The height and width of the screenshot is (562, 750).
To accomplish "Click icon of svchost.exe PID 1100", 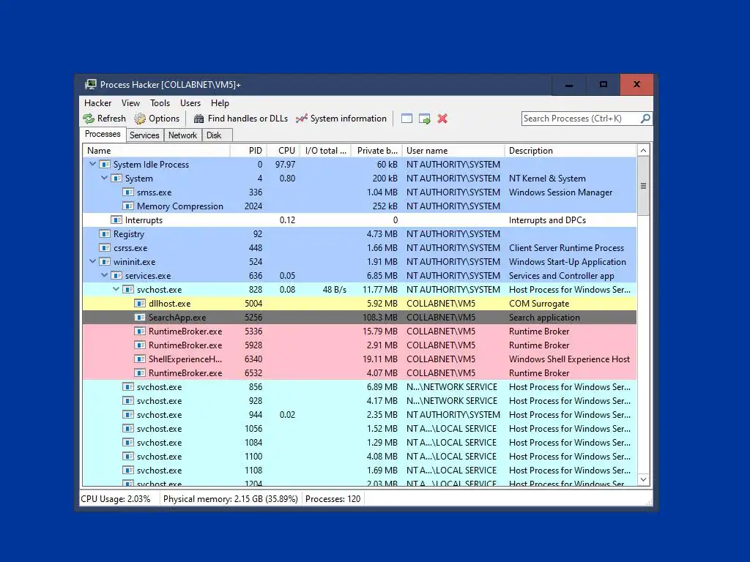I will click(x=128, y=457).
